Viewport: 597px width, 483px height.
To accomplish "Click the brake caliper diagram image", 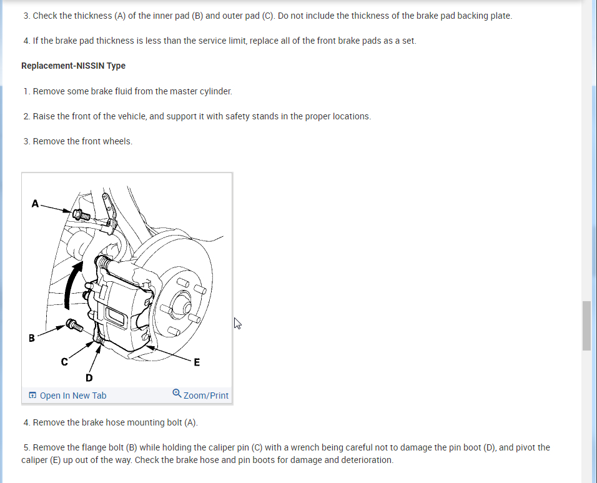I will point(127,281).
